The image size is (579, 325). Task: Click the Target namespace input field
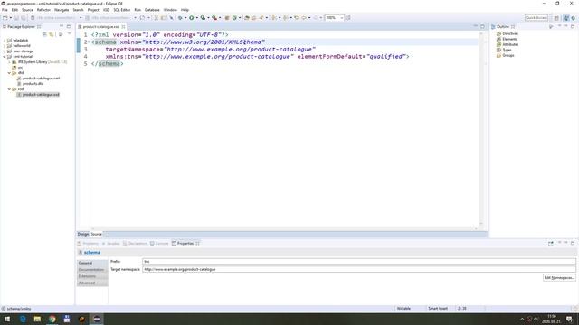click(359, 269)
